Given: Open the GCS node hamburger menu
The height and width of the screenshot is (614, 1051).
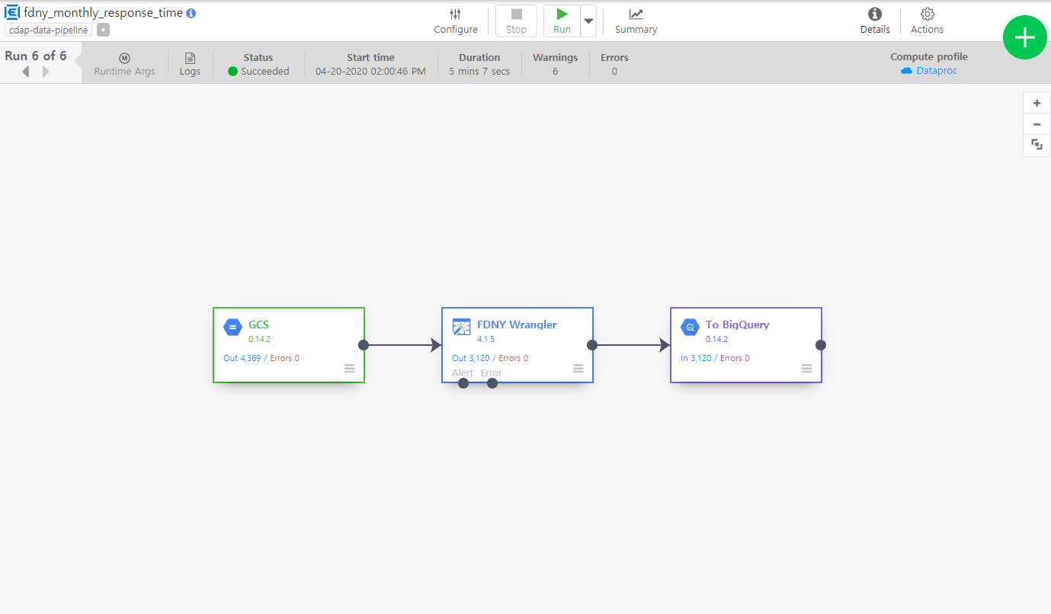Looking at the screenshot, I should pyautogui.click(x=349, y=368).
